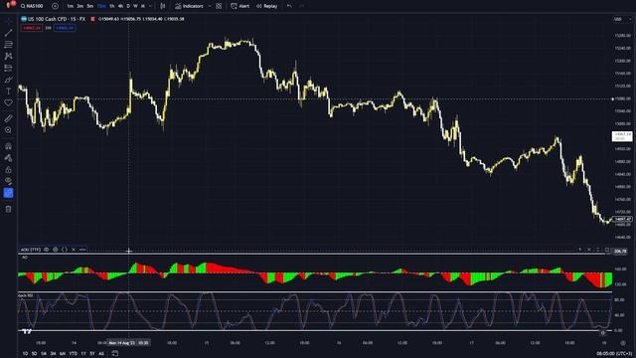Open the time zone 08:05:00 (UTC+3) menu
The height and width of the screenshot is (358, 636).
click(x=614, y=354)
